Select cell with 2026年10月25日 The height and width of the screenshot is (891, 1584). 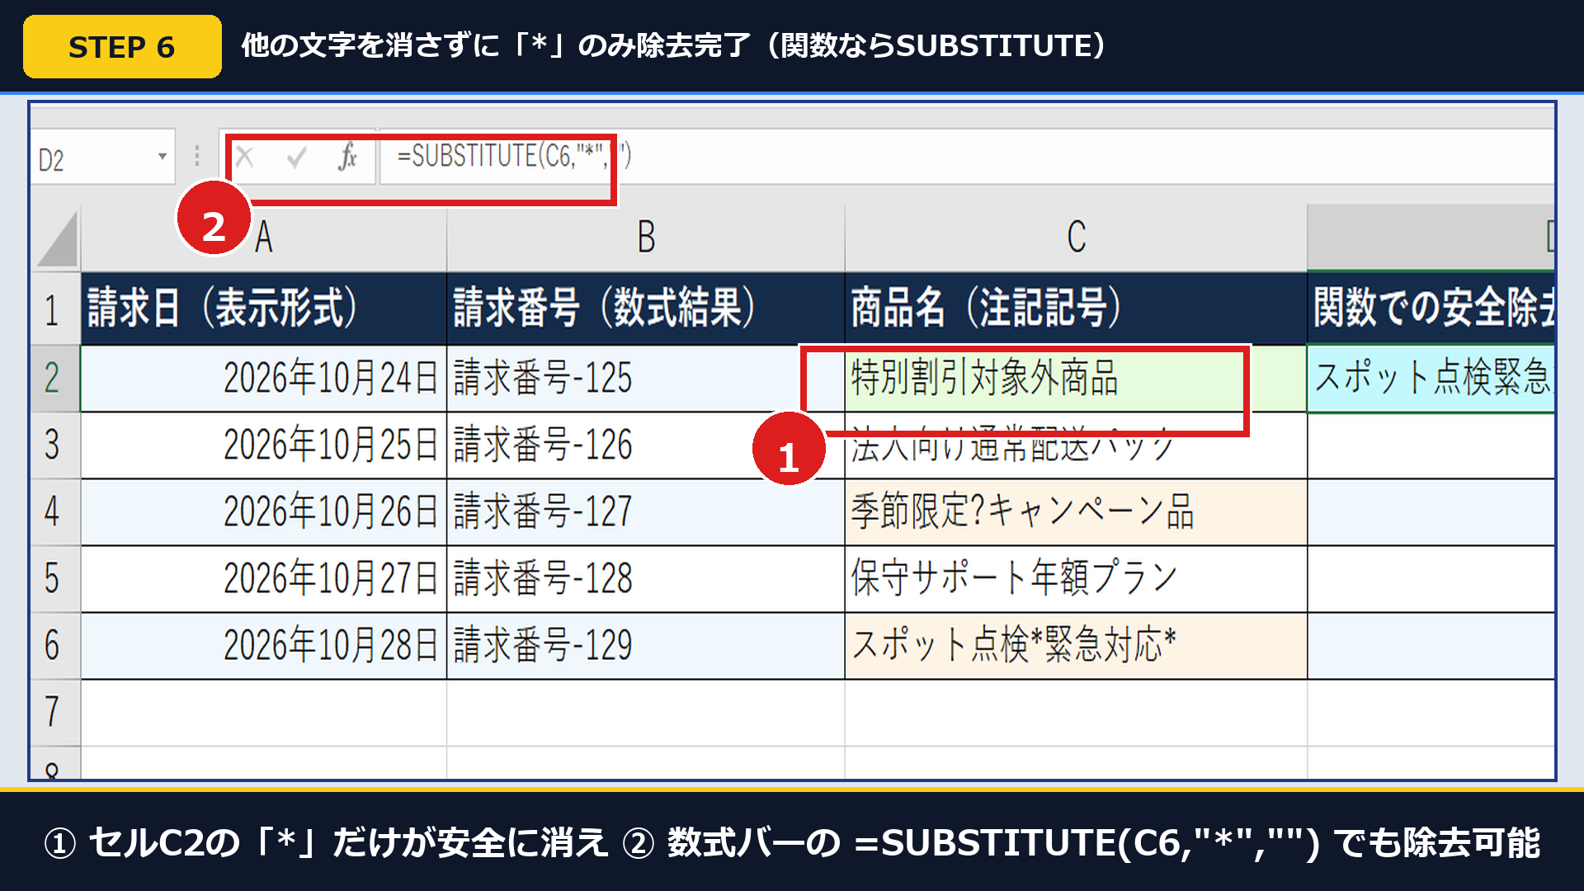(264, 445)
